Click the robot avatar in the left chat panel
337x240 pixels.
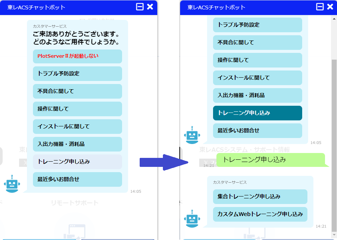11,184
